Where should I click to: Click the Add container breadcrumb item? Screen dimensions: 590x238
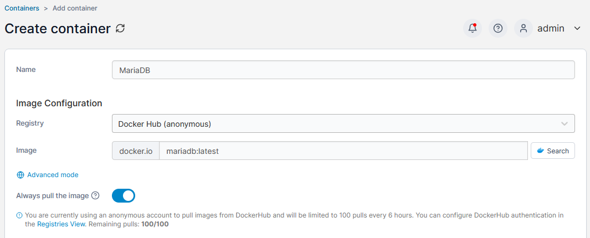(x=75, y=8)
